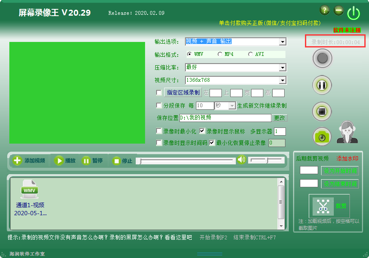Screen dimensions: 369x258
Task: Click the 录制时长 timer display
Action: point(335,42)
